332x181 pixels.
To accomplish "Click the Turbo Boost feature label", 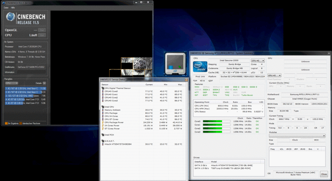I will click(x=247, y=95).
